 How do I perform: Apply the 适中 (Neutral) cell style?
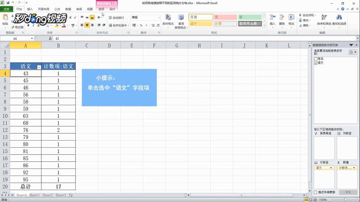[201, 24]
